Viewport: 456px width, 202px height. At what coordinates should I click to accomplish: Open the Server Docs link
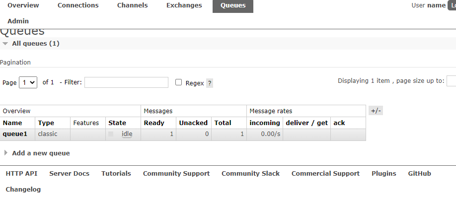[69, 174]
